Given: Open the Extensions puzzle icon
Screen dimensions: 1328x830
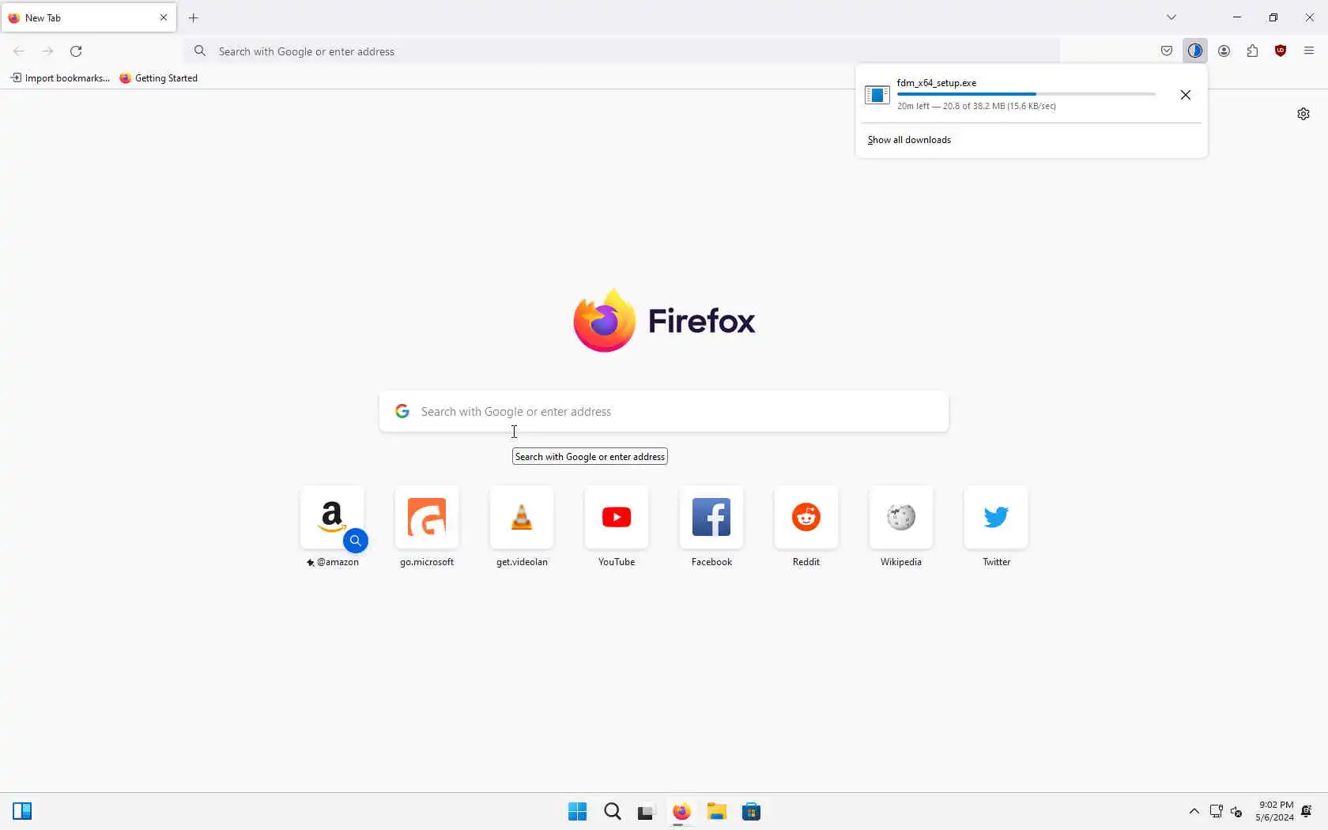Looking at the screenshot, I should (1252, 51).
